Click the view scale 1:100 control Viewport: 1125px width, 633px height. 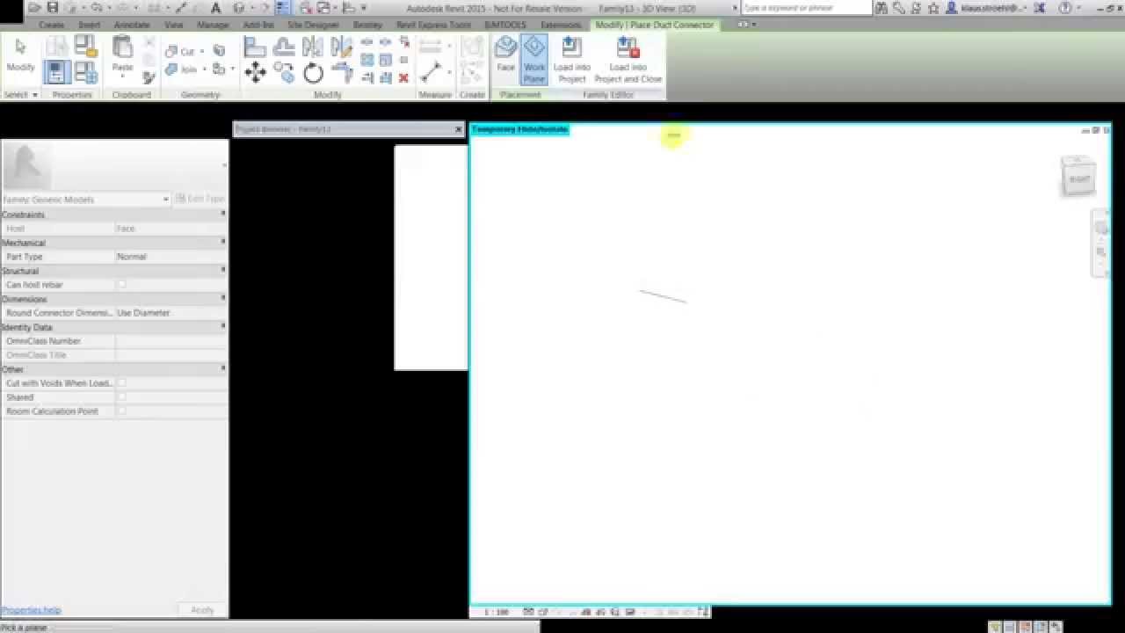(x=497, y=612)
